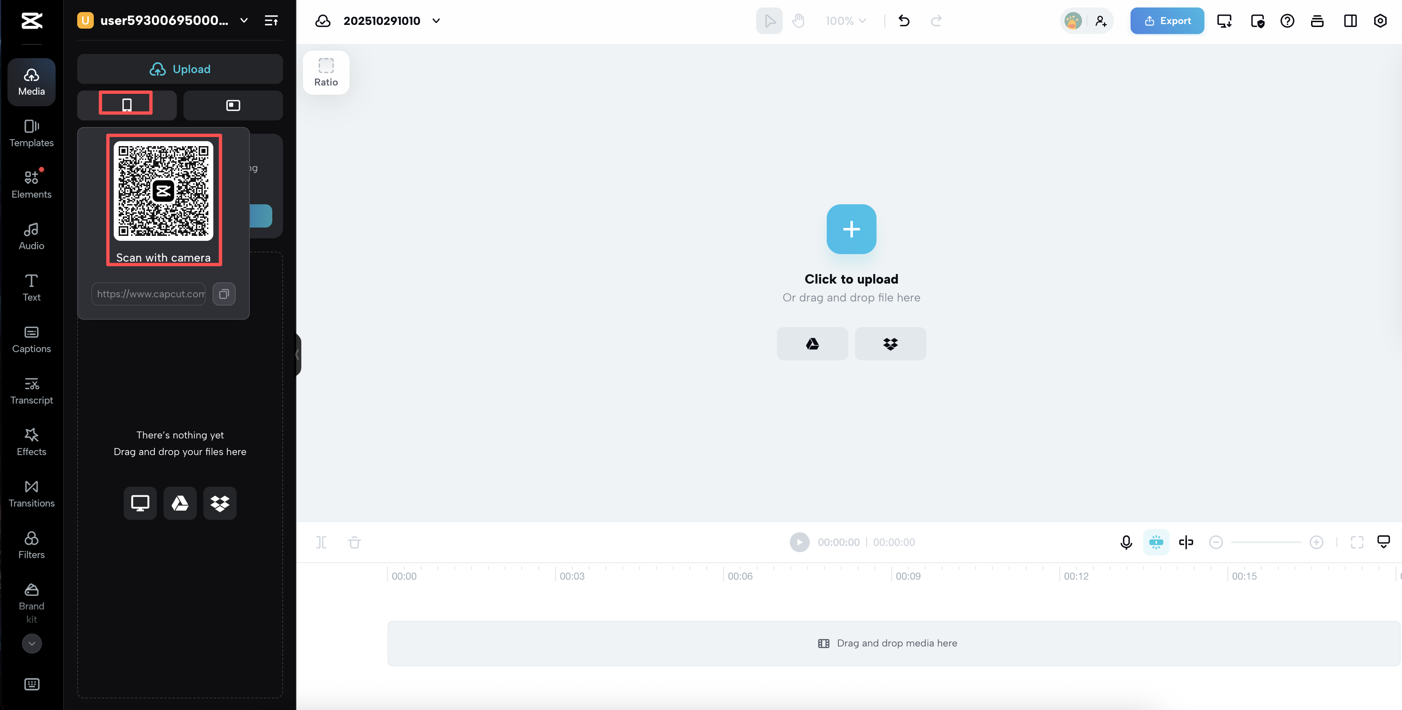This screenshot has height=710, width=1402.
Task: Click the Export button
Action: [x=1167, y=21]
